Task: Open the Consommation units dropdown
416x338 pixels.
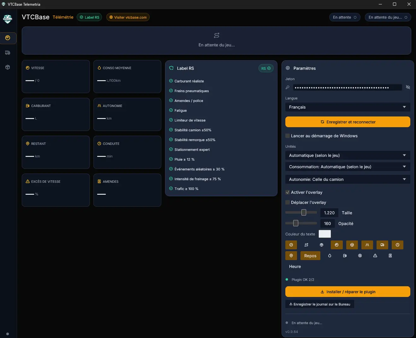Action: tap(348, 167)
